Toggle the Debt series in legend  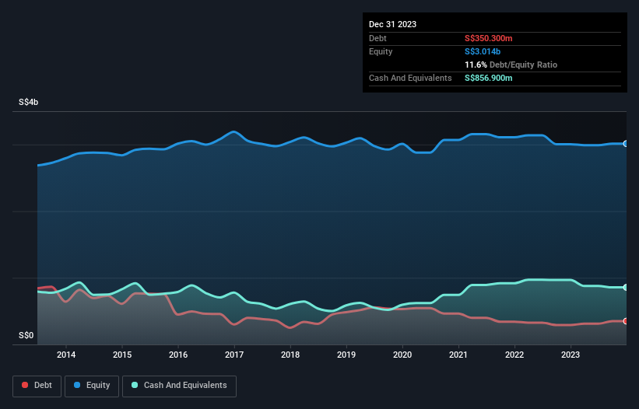point(36,386)
